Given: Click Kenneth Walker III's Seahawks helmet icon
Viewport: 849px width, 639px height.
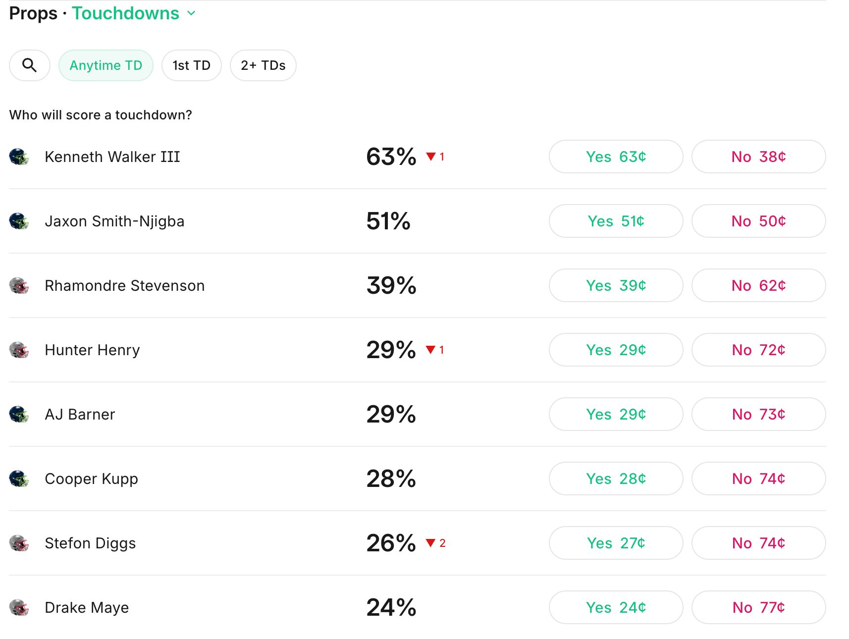Looking at the screenshot, I should click(x=19, y=157).
